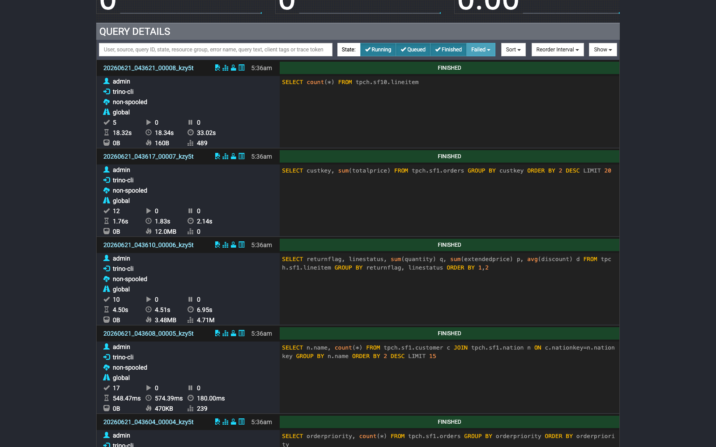
Task: Click the stamp-shaped icon for query 00008
Action: pyautogui.click(x=234, y=68)
